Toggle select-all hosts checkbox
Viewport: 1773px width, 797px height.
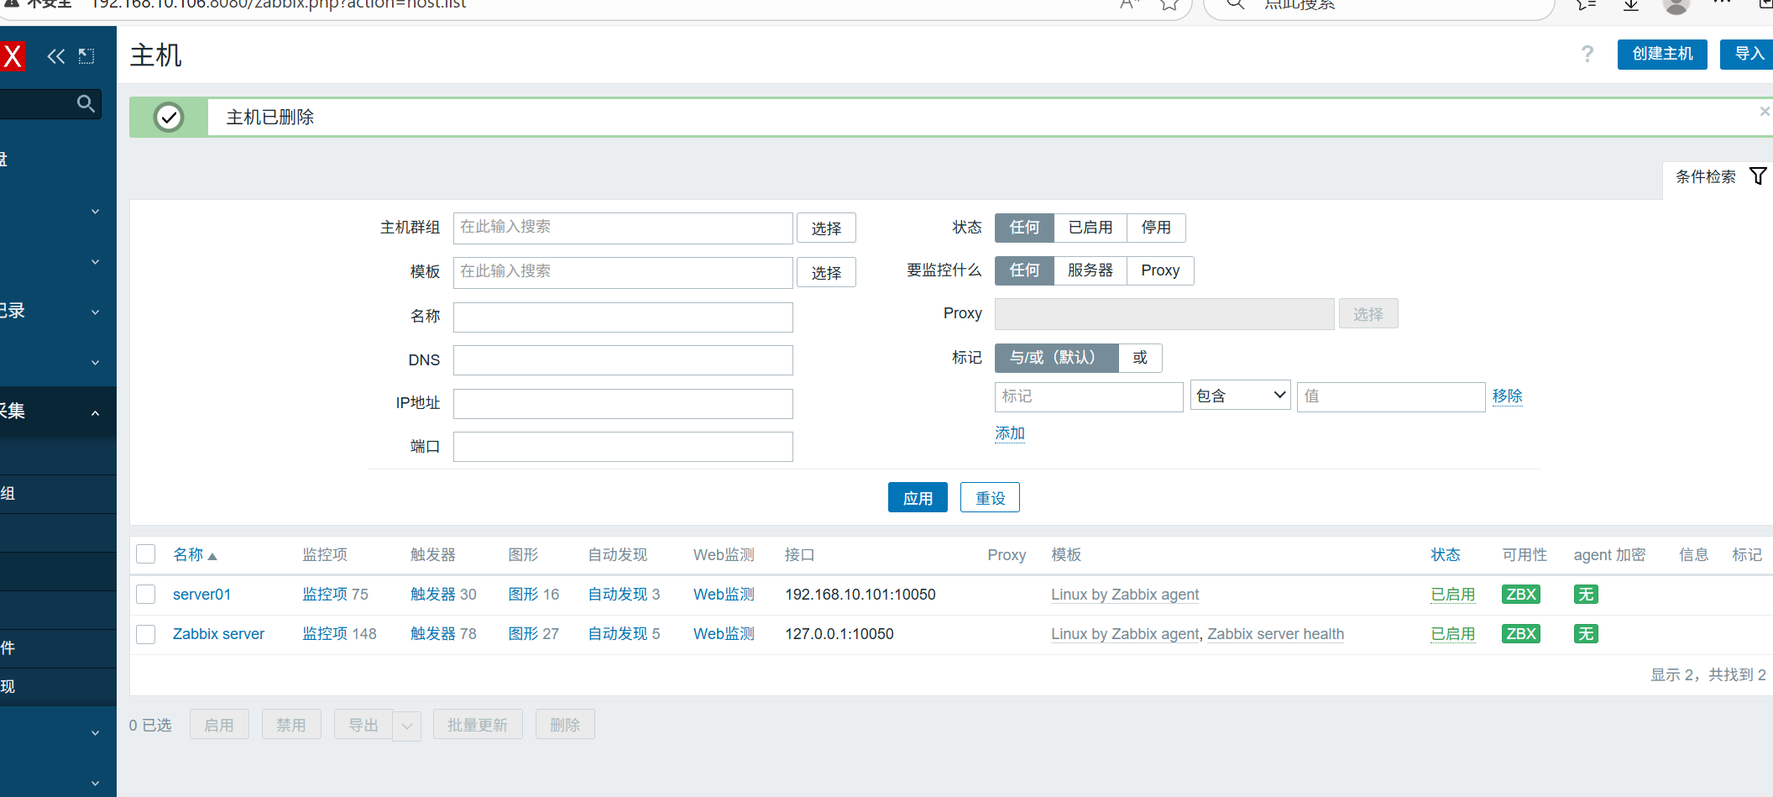[x=146, y=554]
